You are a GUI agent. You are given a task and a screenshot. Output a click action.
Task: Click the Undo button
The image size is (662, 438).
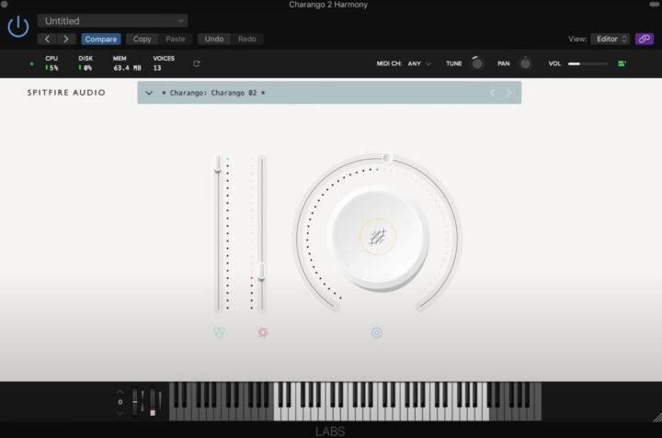(x=213, y=39)
